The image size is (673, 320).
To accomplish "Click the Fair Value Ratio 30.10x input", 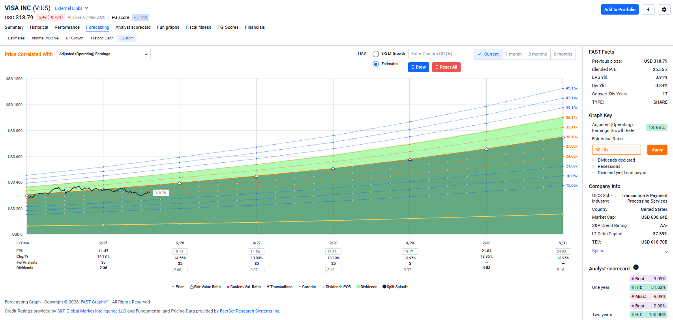I will 616,150.
